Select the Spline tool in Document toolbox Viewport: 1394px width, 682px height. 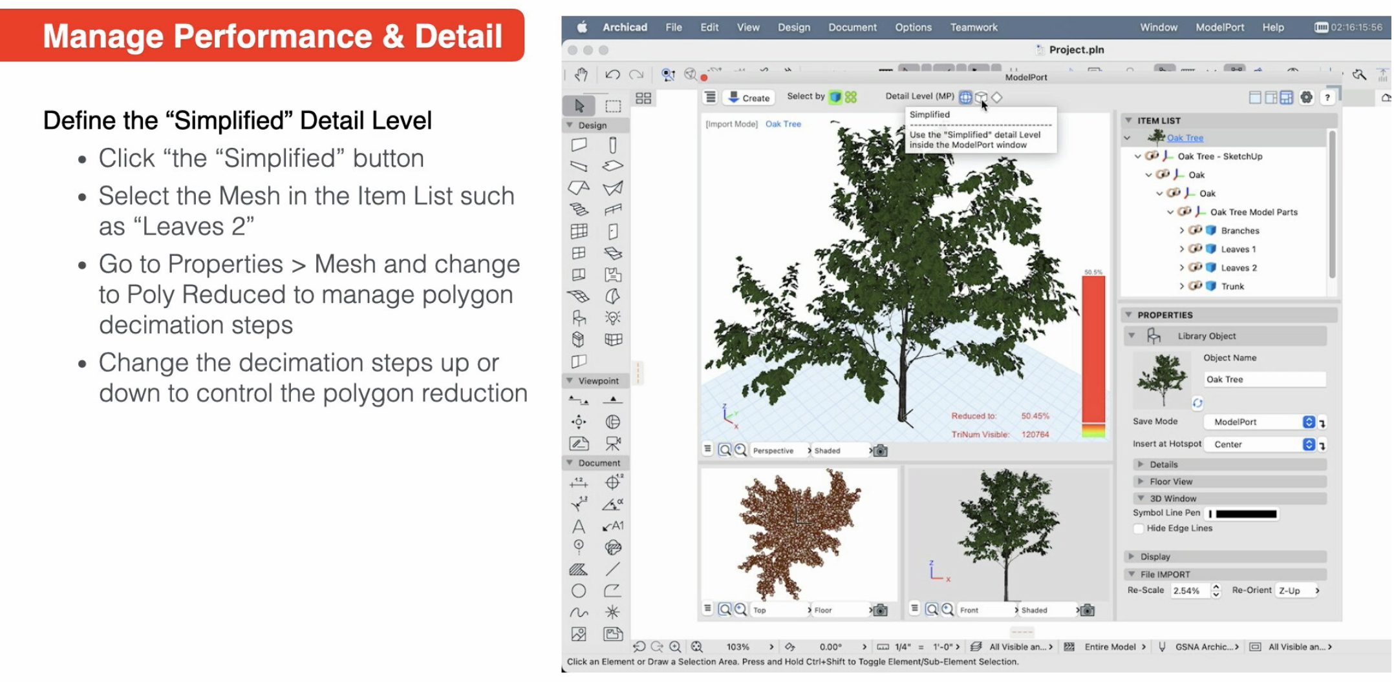pyautogui.click(x=579, y=612)
